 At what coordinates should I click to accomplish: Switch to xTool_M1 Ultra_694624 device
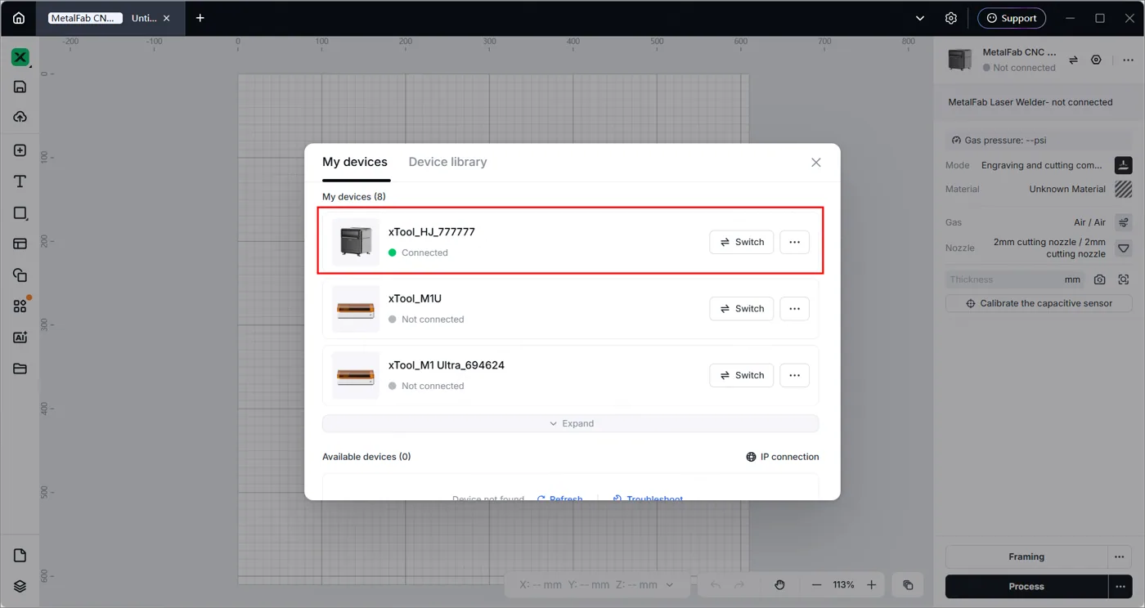pos(741,375)
